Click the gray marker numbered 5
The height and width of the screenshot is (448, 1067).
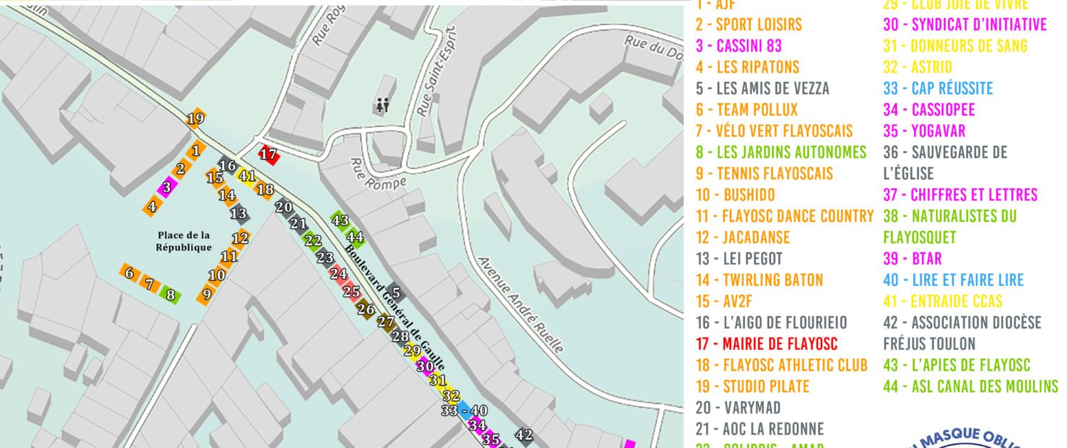pyautogui.click(x=396, y=292)
